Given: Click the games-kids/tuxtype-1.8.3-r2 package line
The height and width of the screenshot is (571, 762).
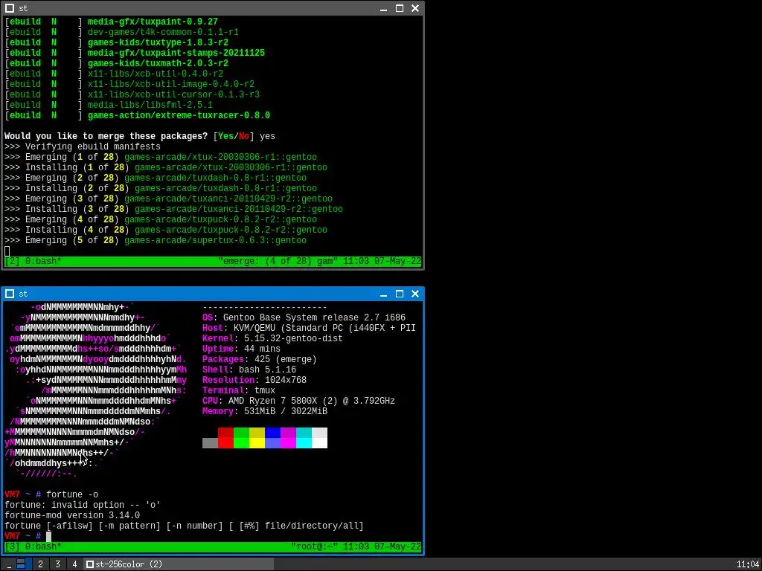Looking at the screenshot, I should click(158, 42).
